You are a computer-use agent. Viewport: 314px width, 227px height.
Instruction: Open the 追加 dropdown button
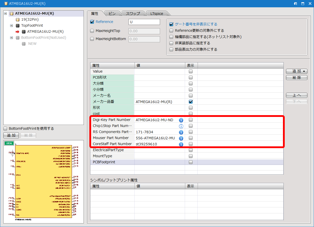(x=297, y=71)
